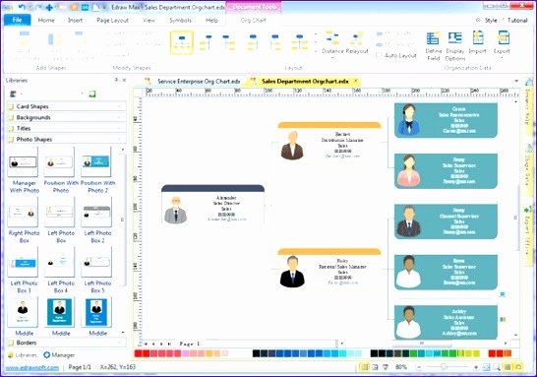Open Display Options
Screen dimensions: 537x377
(455, 46)
